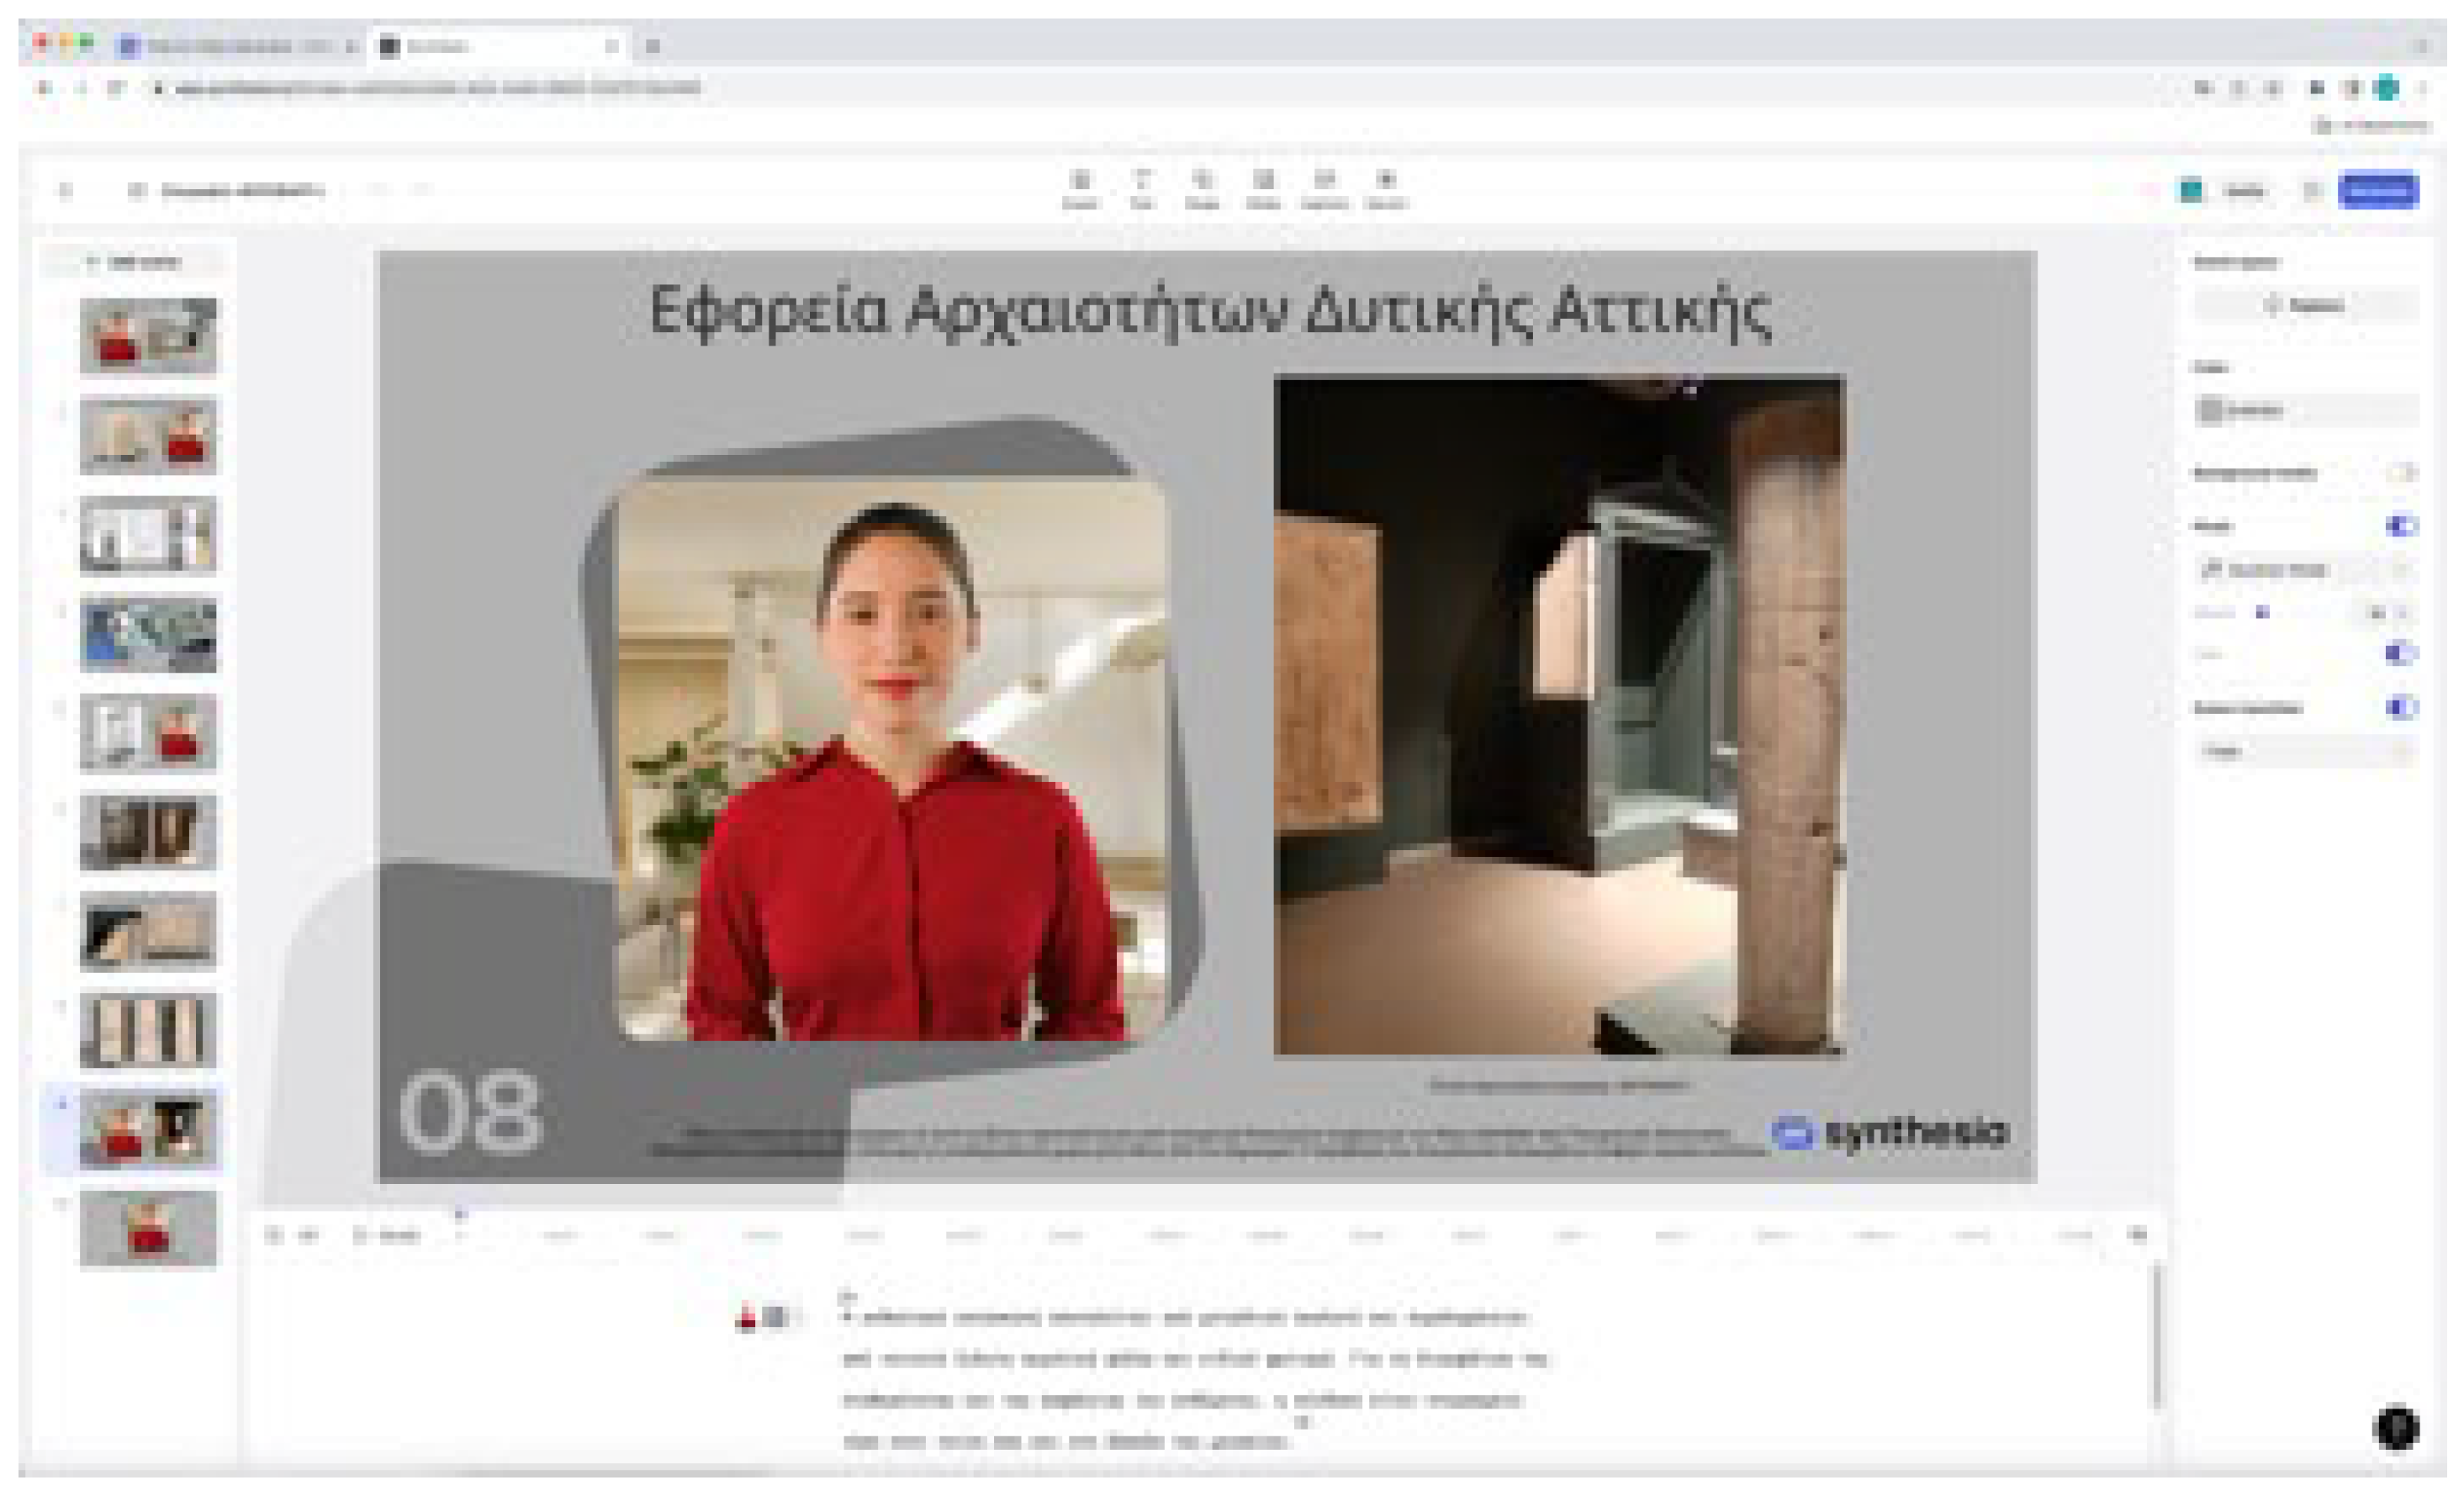Select the last scene thumbnail in sidebar

(148, 1228)
